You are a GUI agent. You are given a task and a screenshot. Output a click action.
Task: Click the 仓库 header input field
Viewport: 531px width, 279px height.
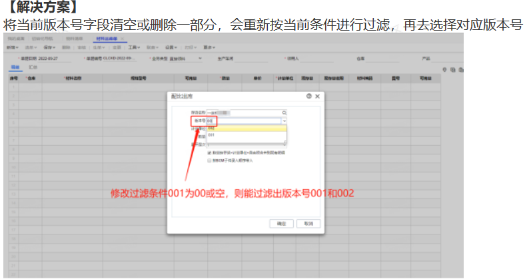383,59
